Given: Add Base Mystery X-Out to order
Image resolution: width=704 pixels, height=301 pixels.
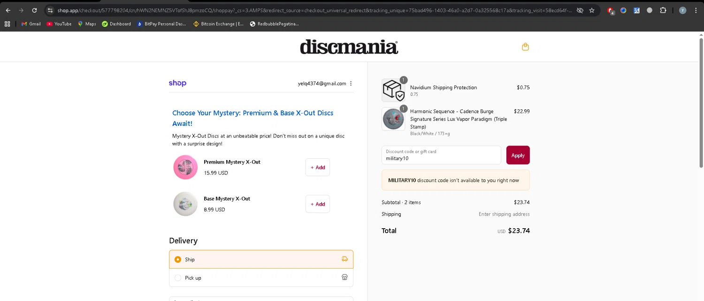Looking at the screenshot, I should point(318,204).
